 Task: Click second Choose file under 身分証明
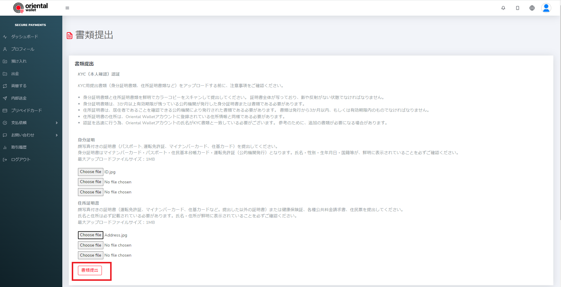coord(91,182)
